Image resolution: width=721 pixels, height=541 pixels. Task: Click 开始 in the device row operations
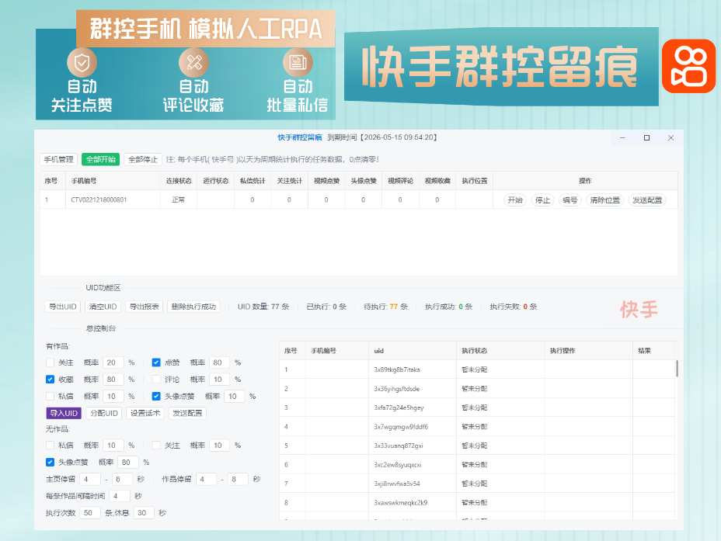pos(514,199)
